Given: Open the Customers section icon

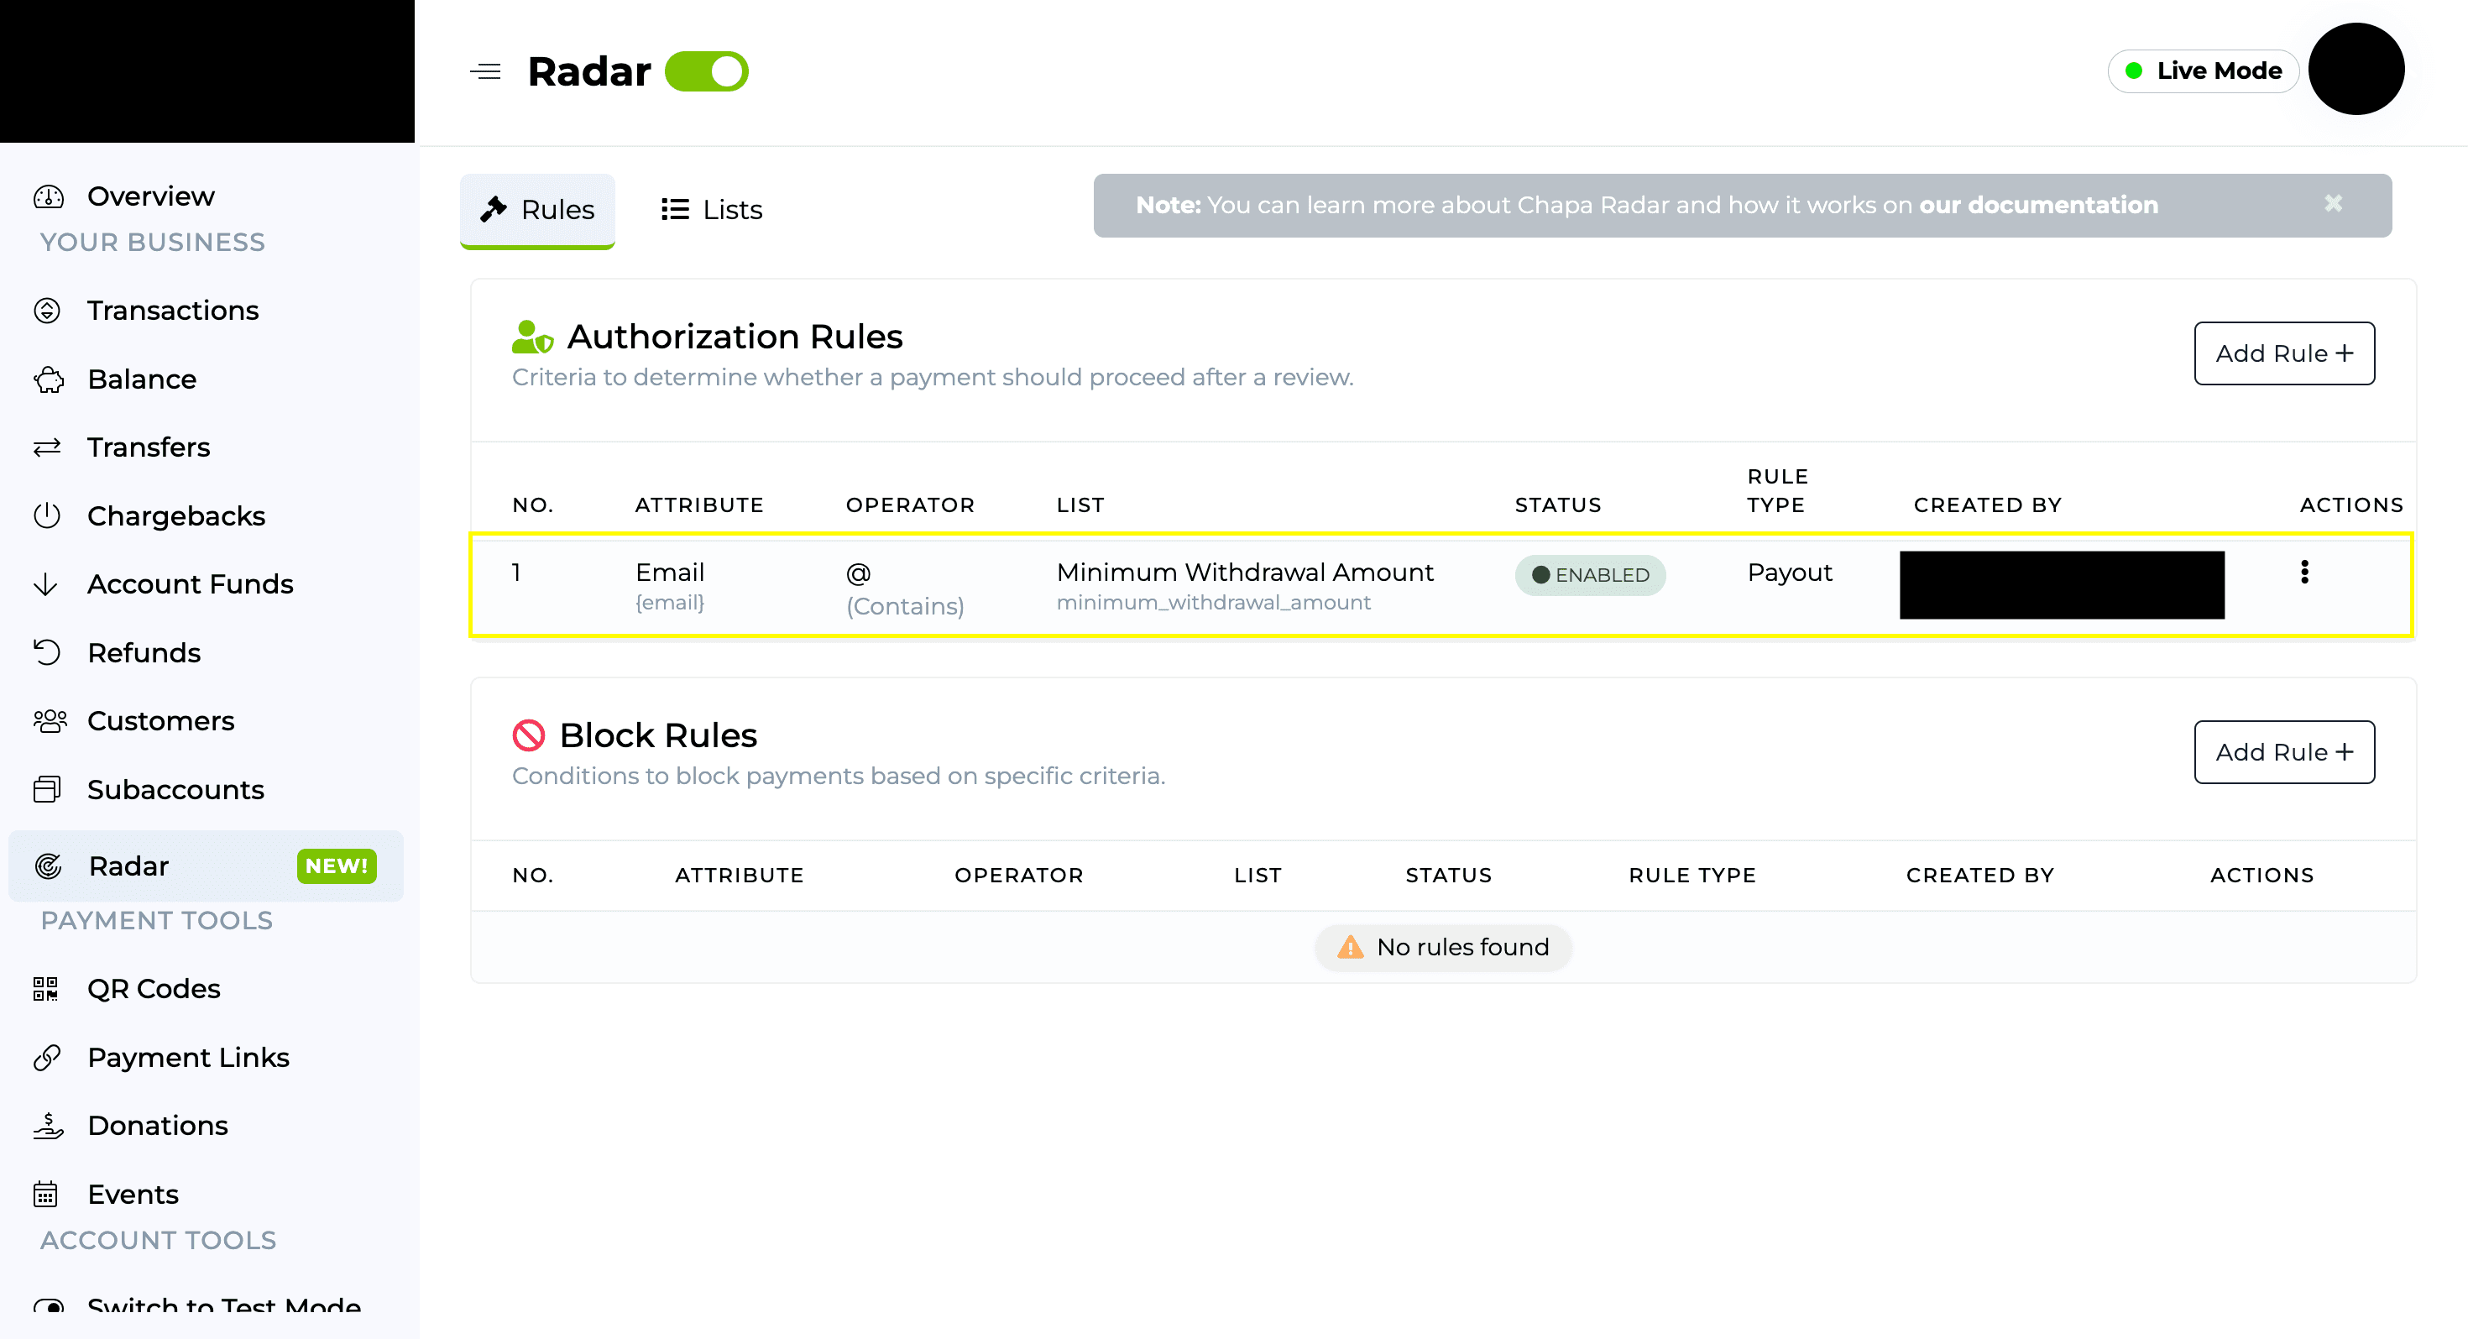Looking at the screenshot, I should tap(49, 721).
